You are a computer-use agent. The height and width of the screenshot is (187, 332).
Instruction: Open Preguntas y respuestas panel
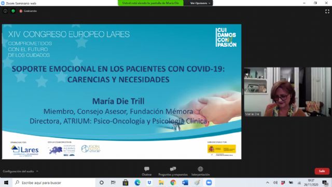(x=173, y=171)
